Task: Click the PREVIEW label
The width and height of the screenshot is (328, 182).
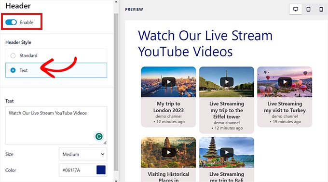Action: 134,10
